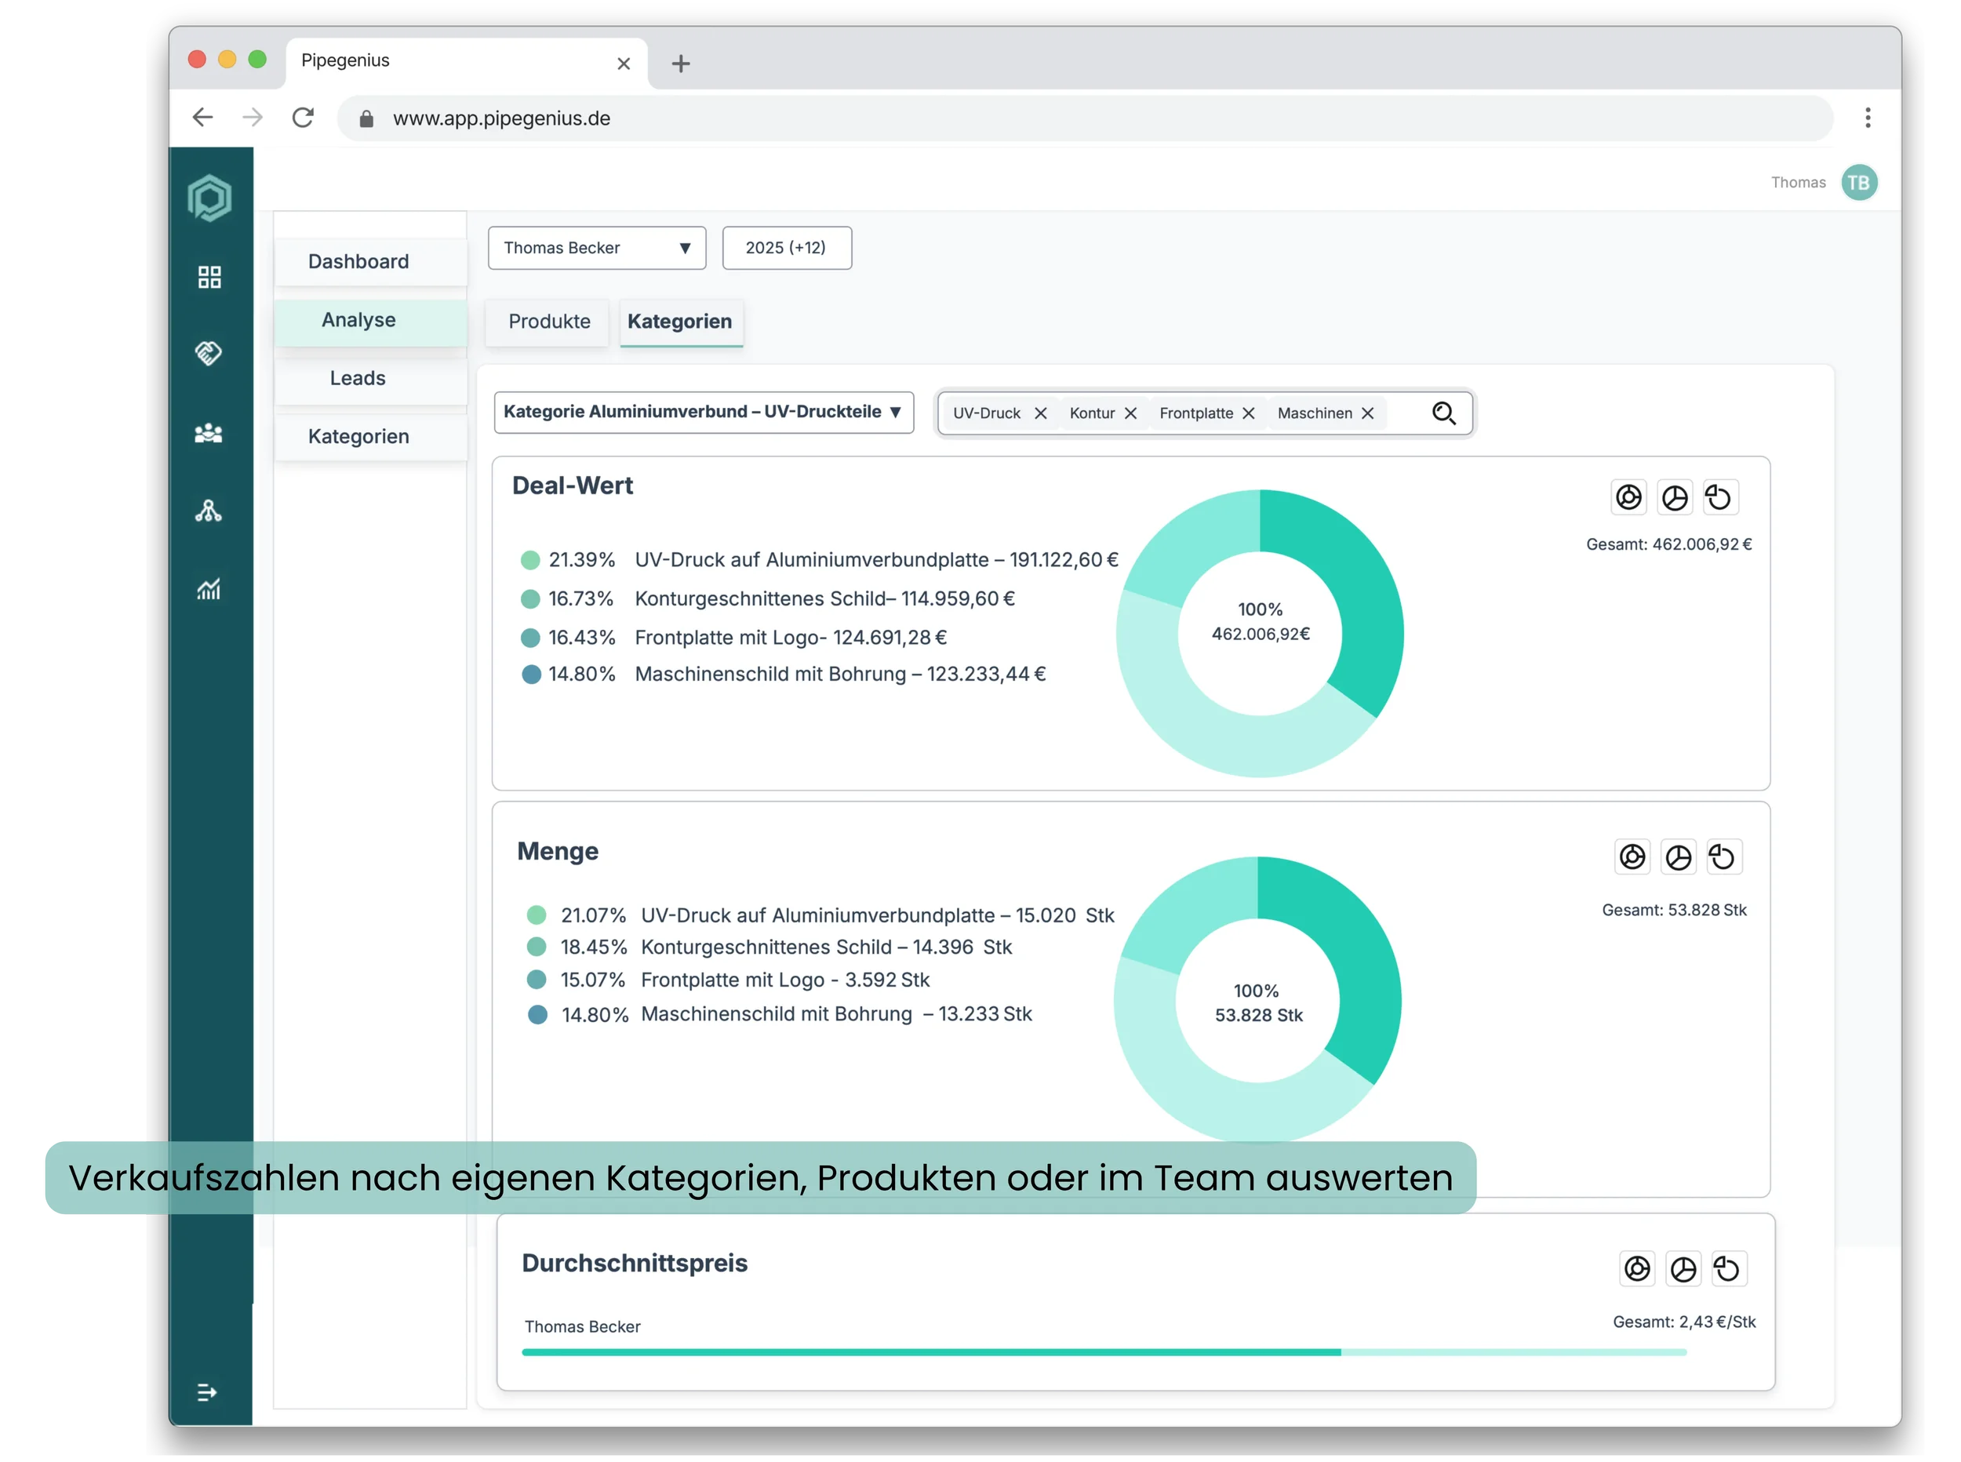Viewport: 1961px width, 1462px height.
Task: Expand Kategorie Aluminiumverbund dropdown
Action: (704, 413)
